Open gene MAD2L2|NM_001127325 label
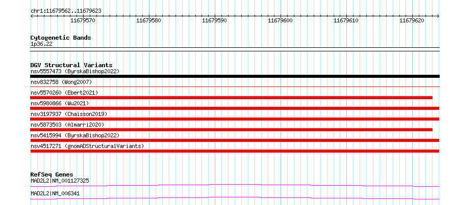The image size is (454, 205). click(60, 181)
